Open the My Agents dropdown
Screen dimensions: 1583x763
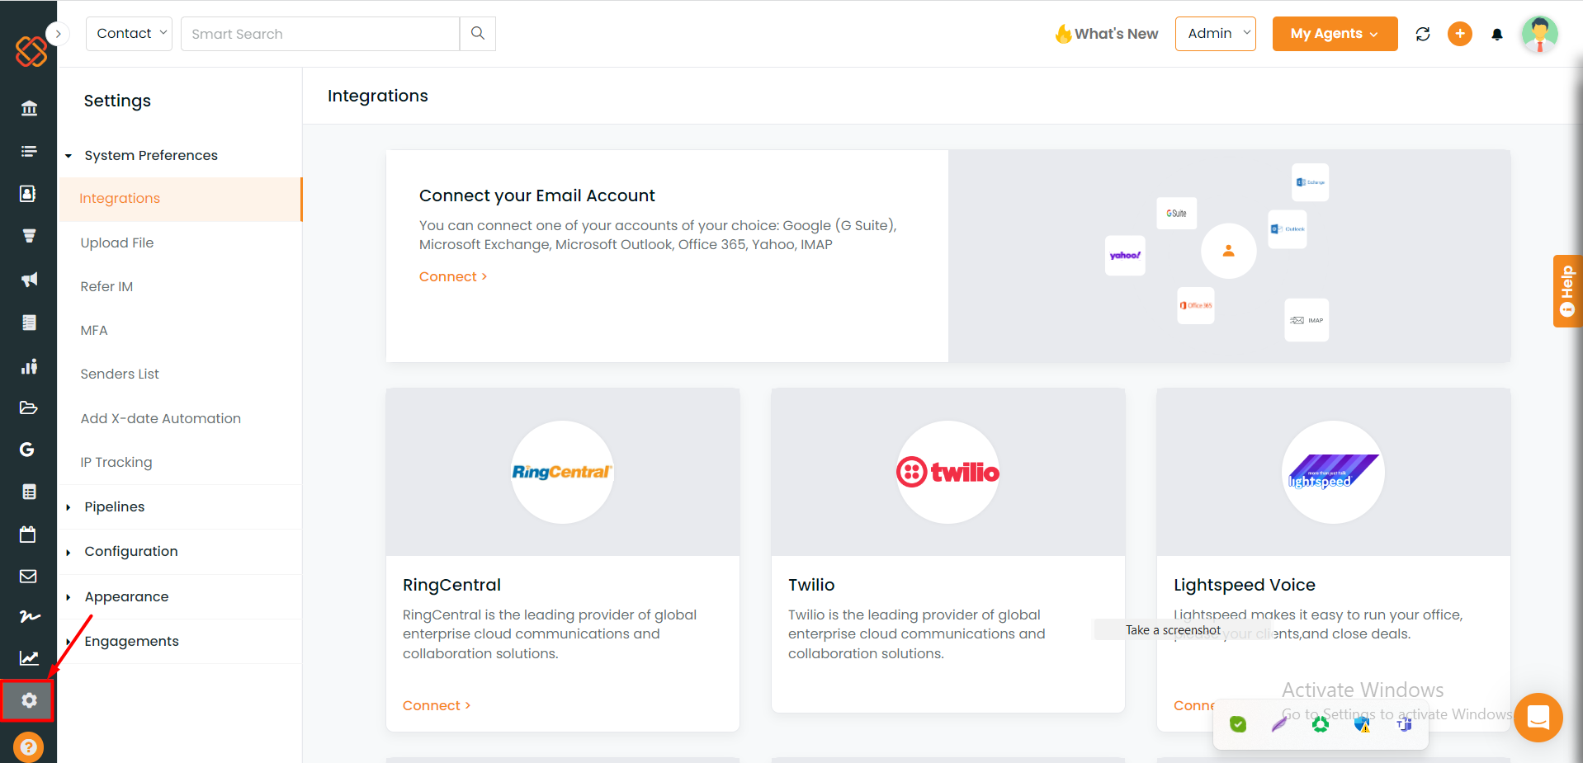click(x=1335, y=34)
